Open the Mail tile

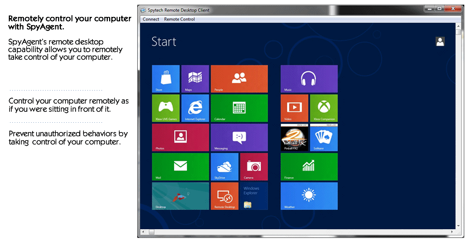click(181, 167)
